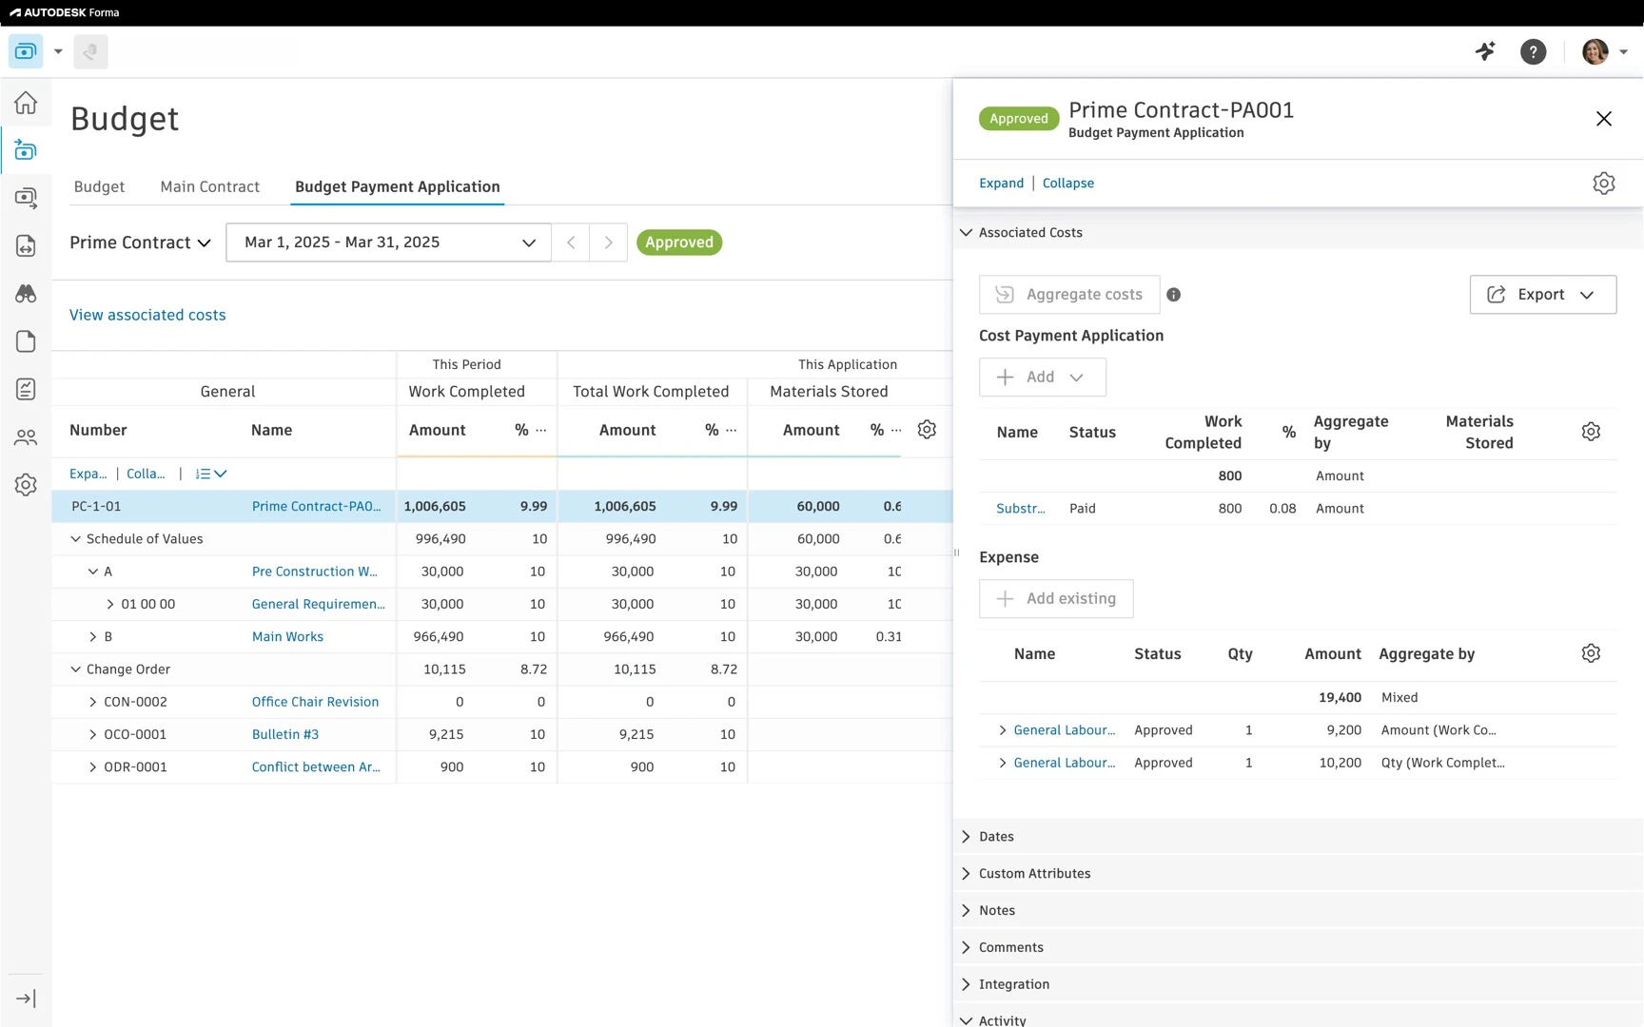The height and width of the screenshot is (1027, 1644).
Task: Collapse the Change Order row
Action: tap(75, 669)
